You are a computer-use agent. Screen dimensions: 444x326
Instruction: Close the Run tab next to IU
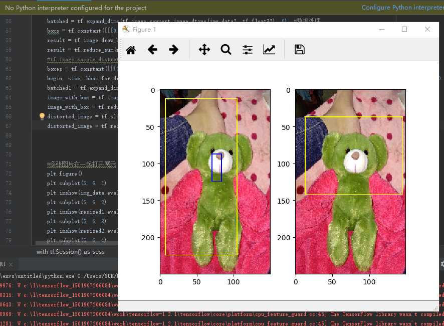[11, 264]
